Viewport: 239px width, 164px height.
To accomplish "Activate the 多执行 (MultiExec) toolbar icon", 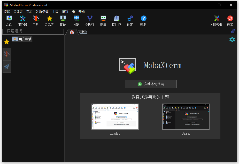I will click(89, 21).
